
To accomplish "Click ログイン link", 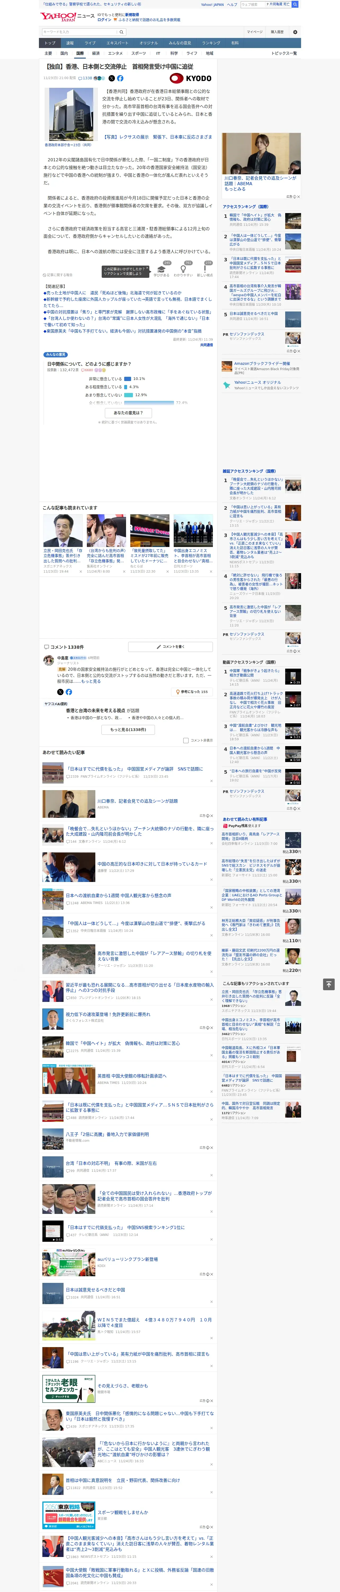I will tap(104, 20).
